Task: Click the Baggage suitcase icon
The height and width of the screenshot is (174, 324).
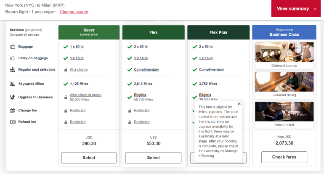Action: point(13,47)
